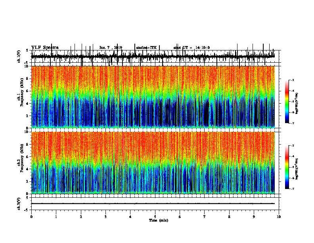Click the time axis tick label '2'
The image size is (314, 243).
[81, 217]
